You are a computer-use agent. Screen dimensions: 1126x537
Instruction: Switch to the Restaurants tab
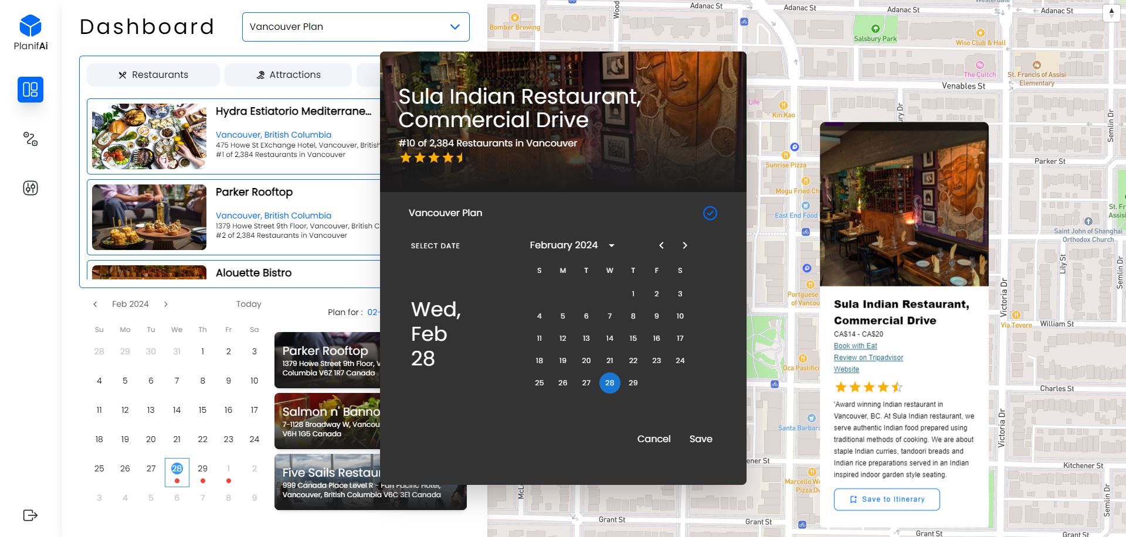pyautogui.click(x=154, y=75)
